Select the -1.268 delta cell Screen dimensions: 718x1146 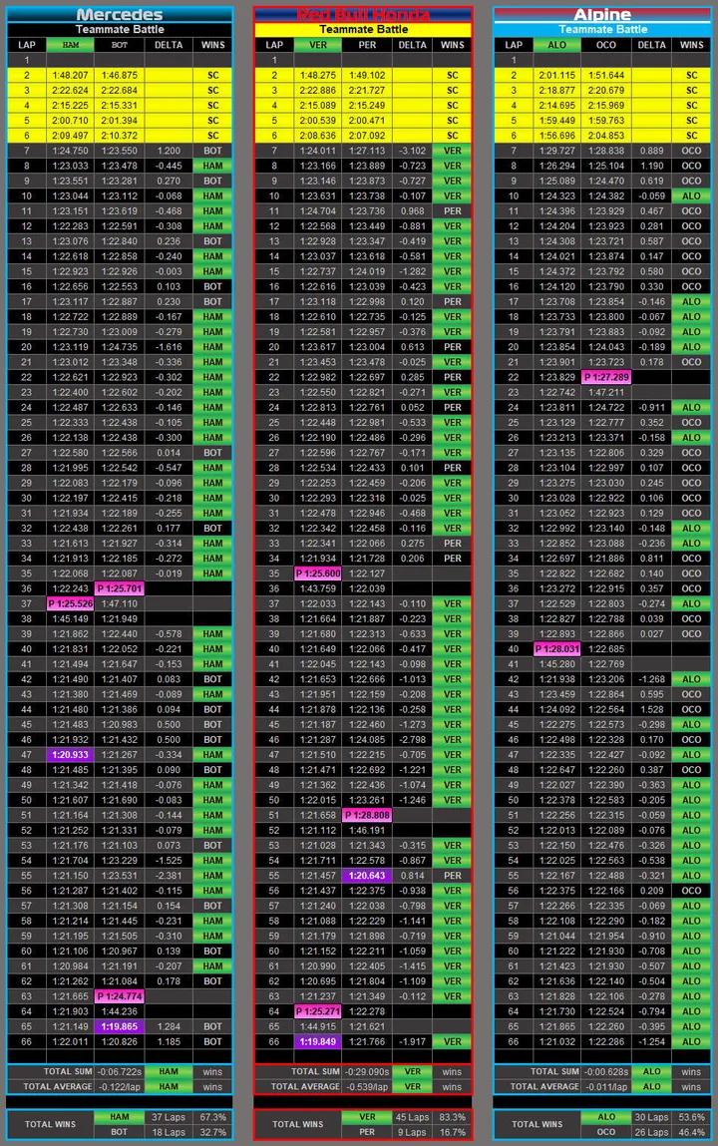(x=651, y=679)
